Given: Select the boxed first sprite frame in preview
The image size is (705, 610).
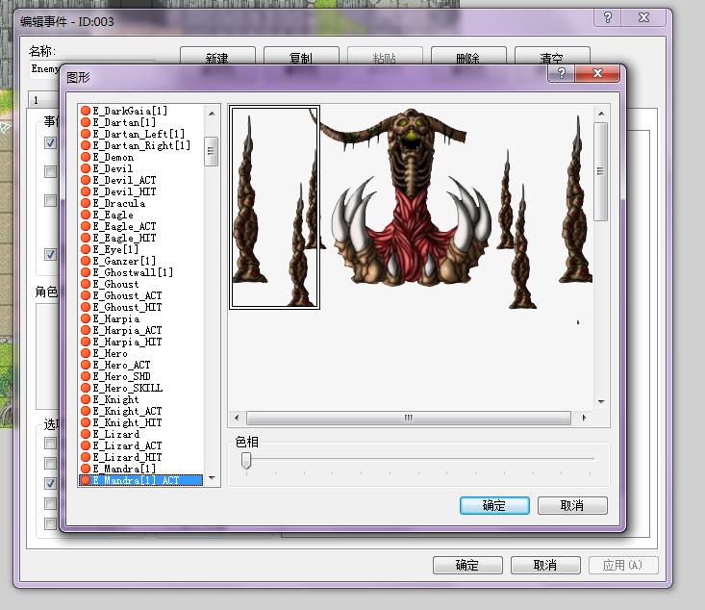Looking at the screenshot, I should pos(275,208).
